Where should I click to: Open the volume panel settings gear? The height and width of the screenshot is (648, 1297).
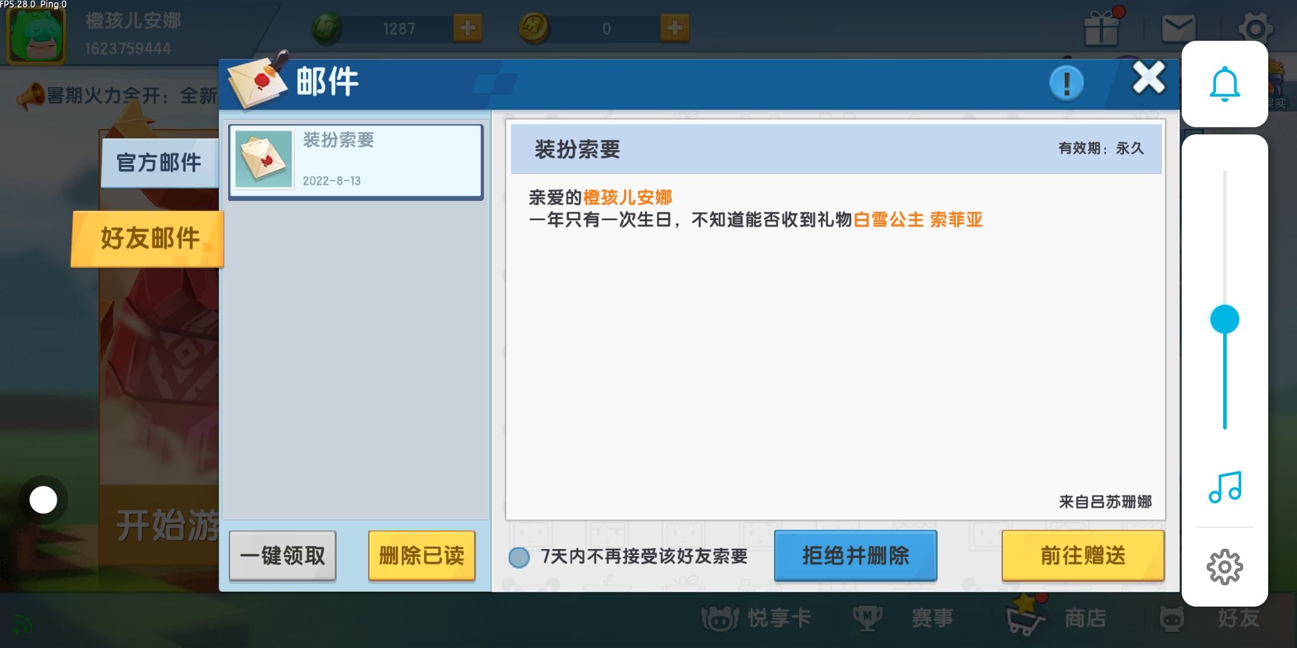point(1224,567)
